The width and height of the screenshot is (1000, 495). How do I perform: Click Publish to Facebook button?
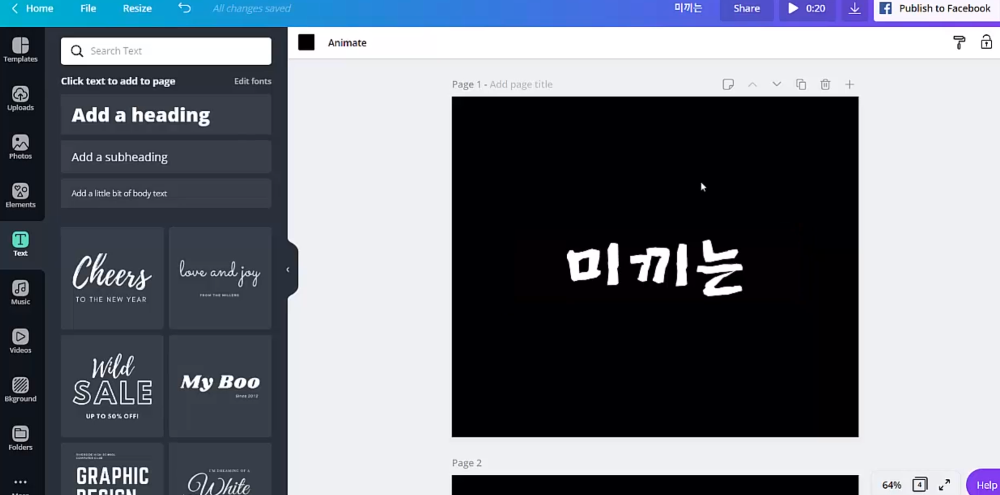coord(937,9)
